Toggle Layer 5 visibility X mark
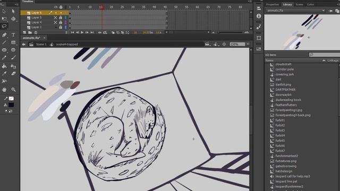This screenshot has width=340, height=191. 55,18
